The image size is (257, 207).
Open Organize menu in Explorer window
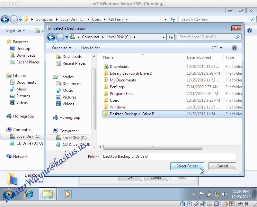click(x=15, y=30)
